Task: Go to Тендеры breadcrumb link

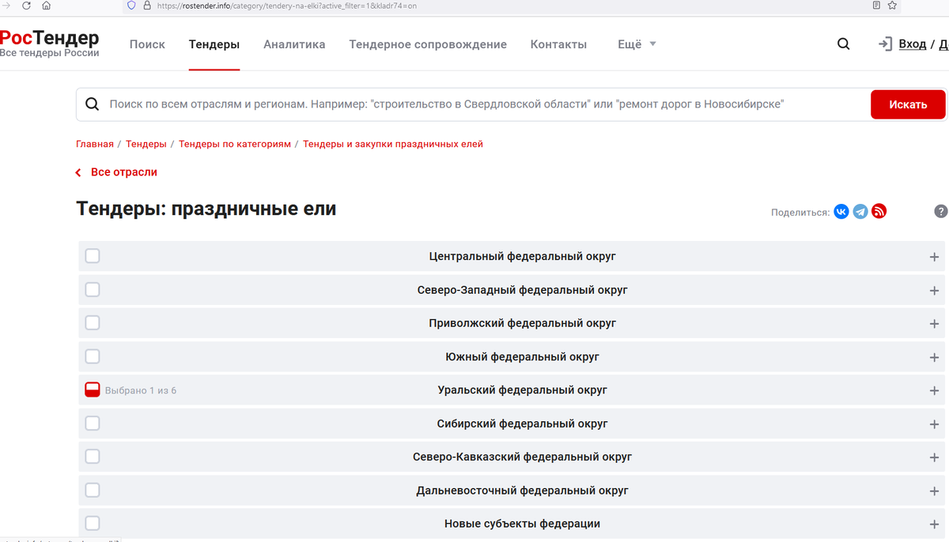Action: point(146,144)
